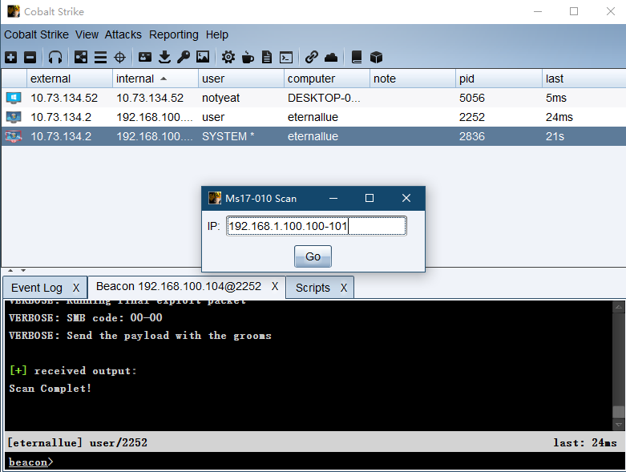
Task: Switch to the session table view icon
Action: click(100, 58)
